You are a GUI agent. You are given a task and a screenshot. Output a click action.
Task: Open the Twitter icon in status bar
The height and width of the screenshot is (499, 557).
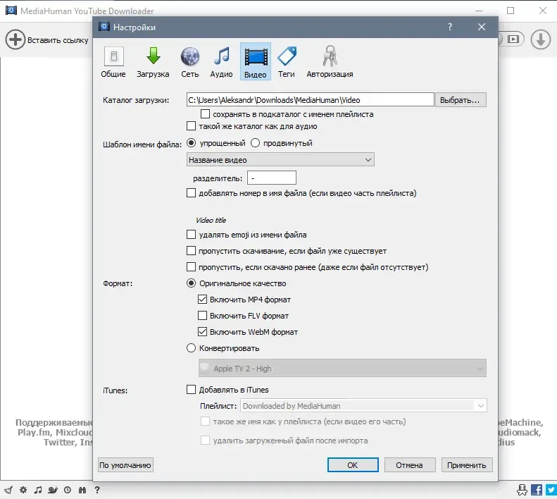(551, 490)
